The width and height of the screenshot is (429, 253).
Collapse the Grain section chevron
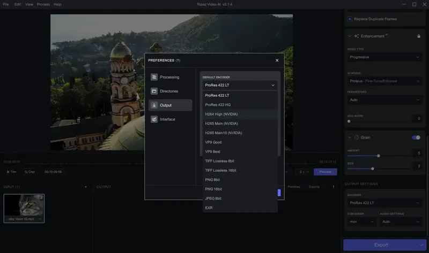(350, 137)
